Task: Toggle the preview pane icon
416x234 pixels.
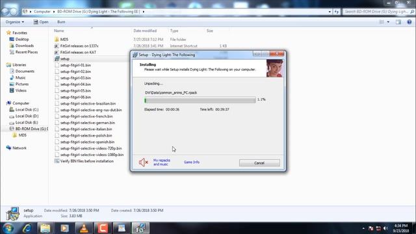Action: click(x=398, y=22)
